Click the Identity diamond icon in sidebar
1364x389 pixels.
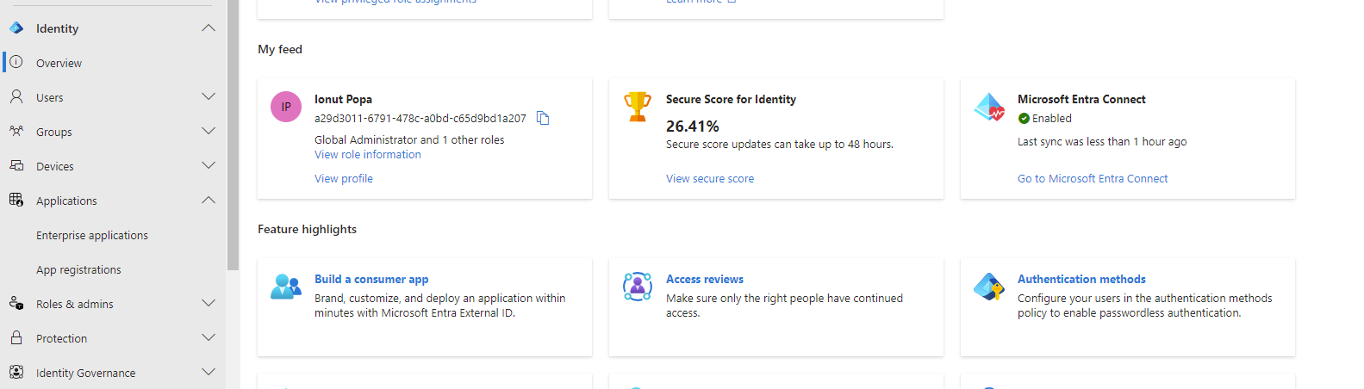(16, 28)
